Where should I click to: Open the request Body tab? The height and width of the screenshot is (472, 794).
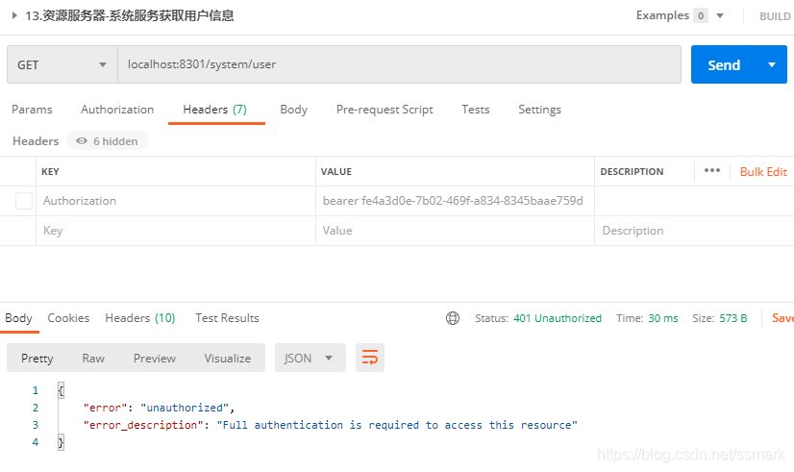click(294, 110)
